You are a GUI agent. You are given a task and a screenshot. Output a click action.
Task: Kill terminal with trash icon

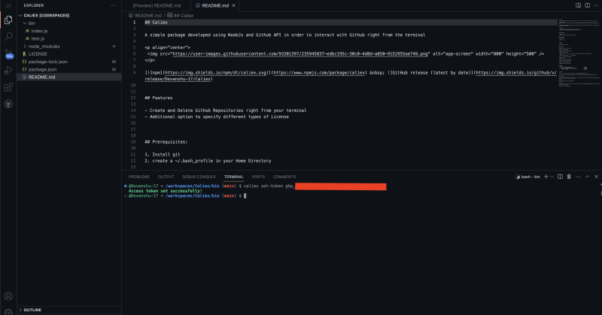(569, 177)
